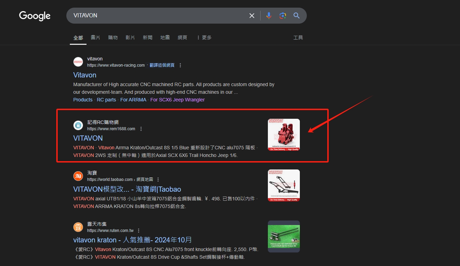This screenshot has height=266, width=460.
Task: Open more options for taobao result
Action: (x=158, y=180)
